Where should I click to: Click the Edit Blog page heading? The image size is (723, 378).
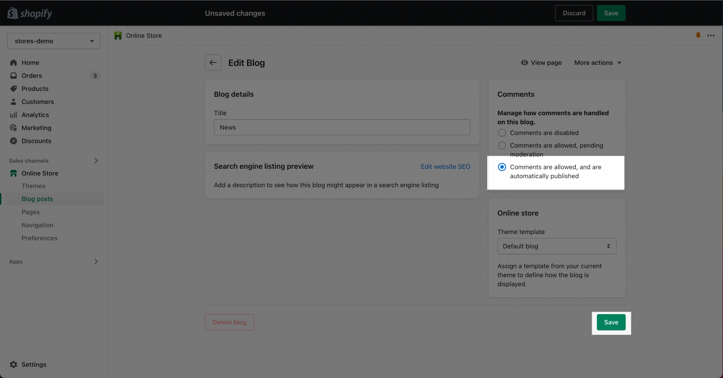point(247,63)
